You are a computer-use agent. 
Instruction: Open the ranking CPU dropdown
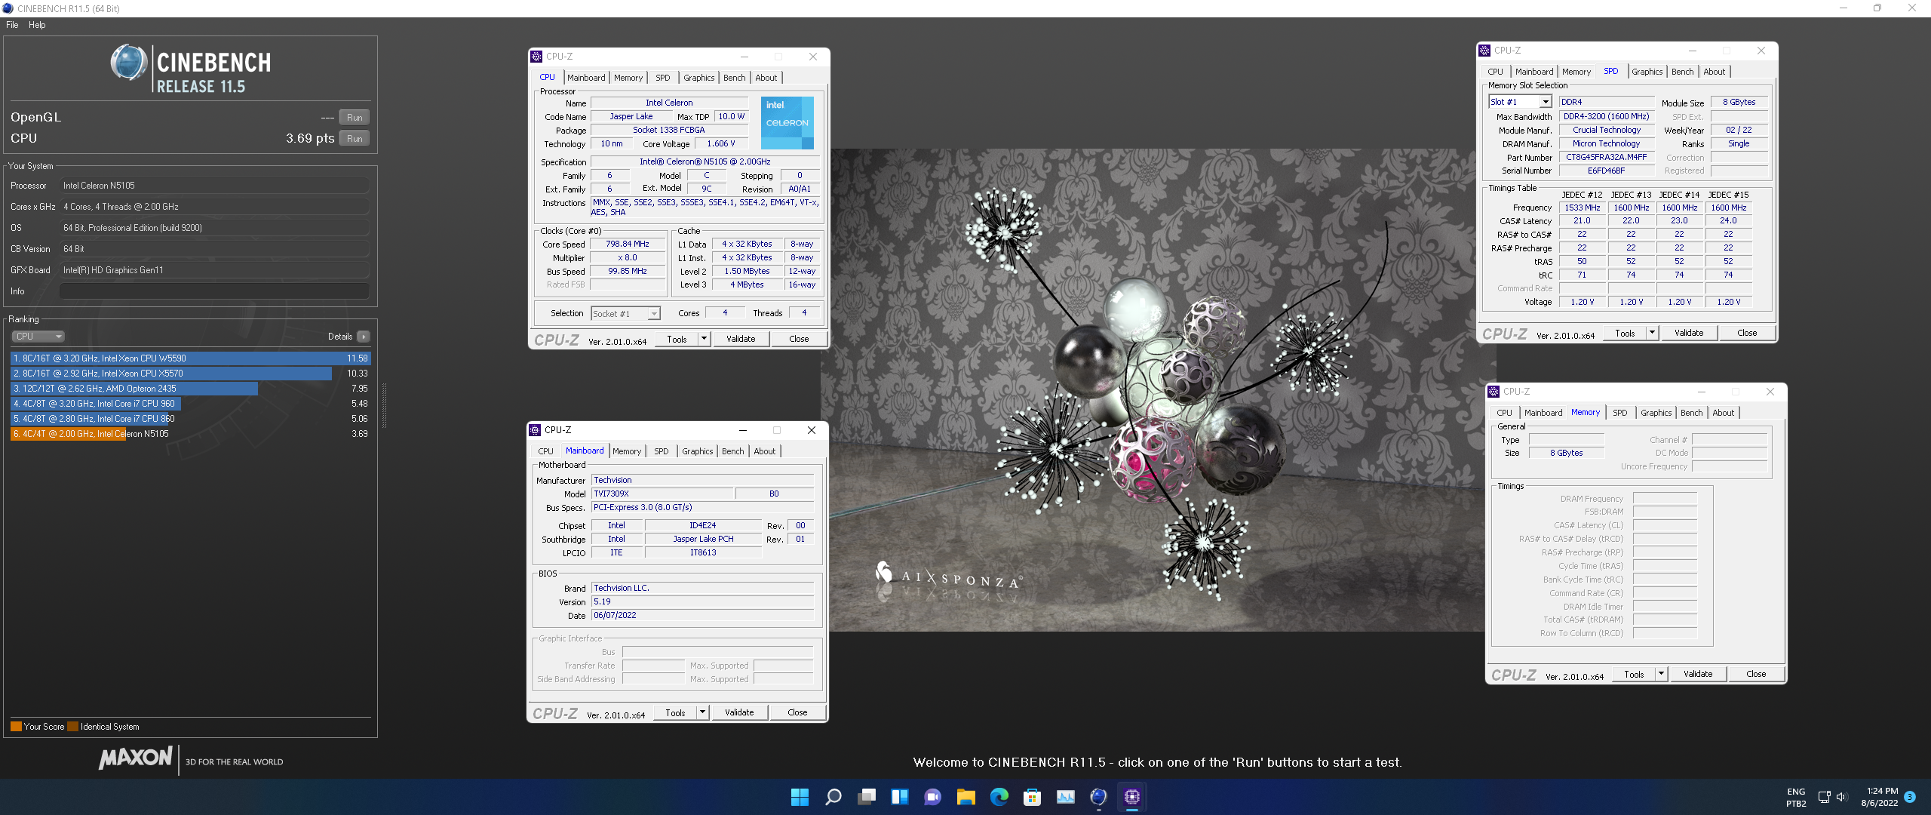point(38,337)
